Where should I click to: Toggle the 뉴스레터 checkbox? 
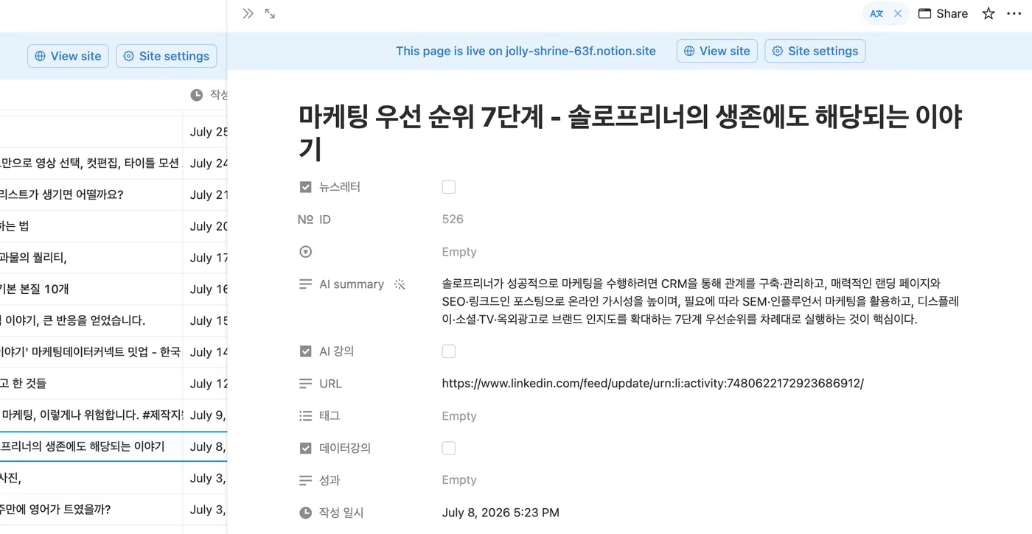pos(449,187)
